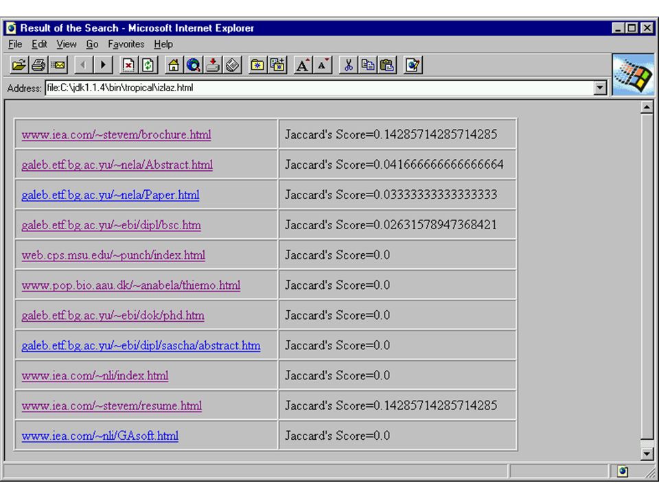The image size is (659, 494).
Task: Open www.iea.com/~nli/index.html link
Action: 95,375
